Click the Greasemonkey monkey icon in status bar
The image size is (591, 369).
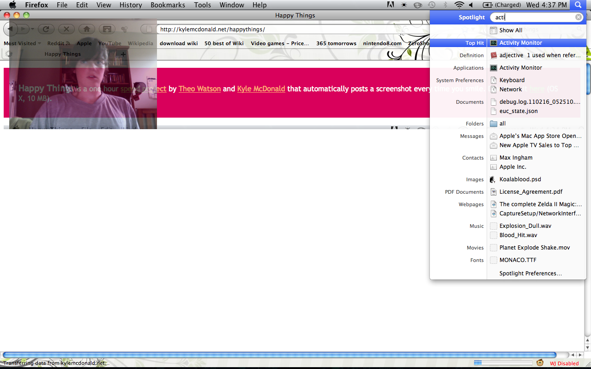click(539, 363)
